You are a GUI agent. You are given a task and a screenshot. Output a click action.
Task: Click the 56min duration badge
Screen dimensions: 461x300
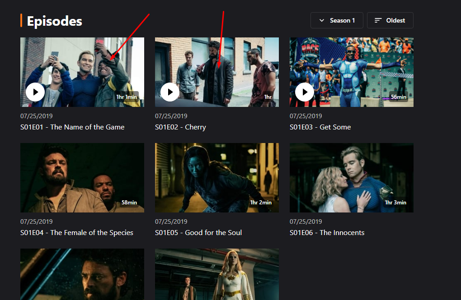point(398,97)
